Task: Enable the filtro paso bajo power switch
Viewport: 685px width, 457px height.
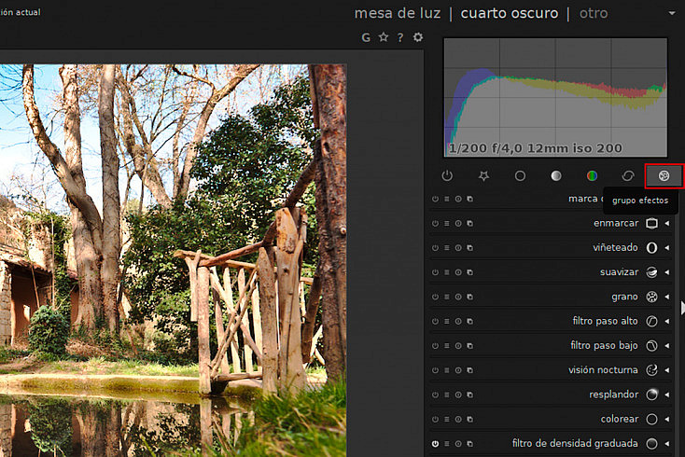Action: click(x=435, y=346)
